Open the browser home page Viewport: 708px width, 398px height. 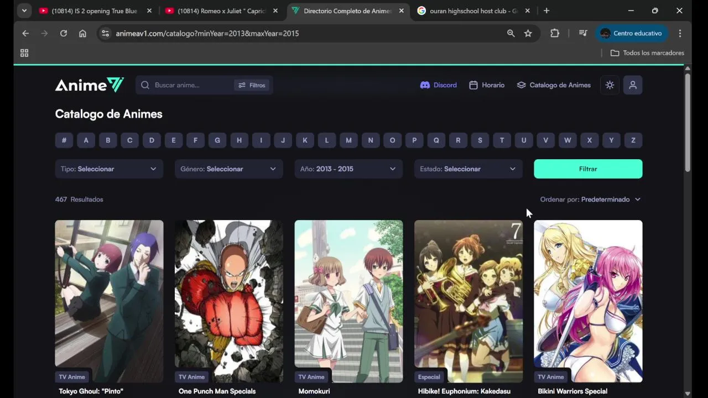pyautogui.click(x=82, y=33)
